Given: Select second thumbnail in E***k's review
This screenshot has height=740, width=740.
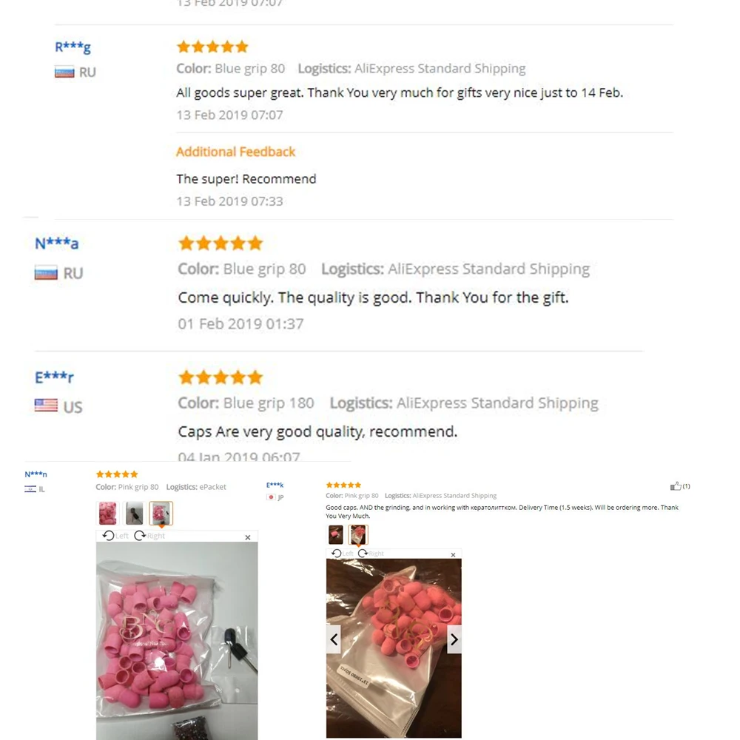Looking at the screenshot, I should 357,535.
